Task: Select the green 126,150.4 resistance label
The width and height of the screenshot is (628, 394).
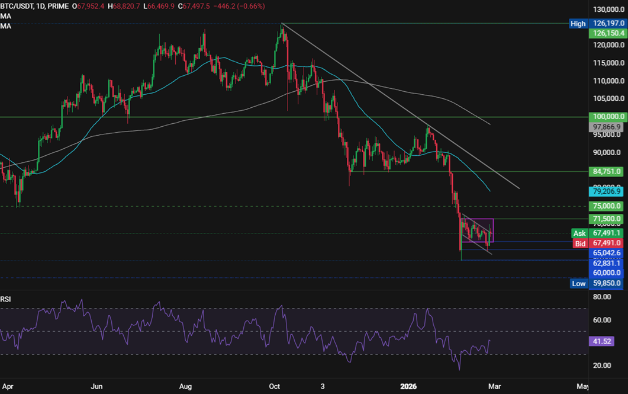Action: click(x=606, y=34)
